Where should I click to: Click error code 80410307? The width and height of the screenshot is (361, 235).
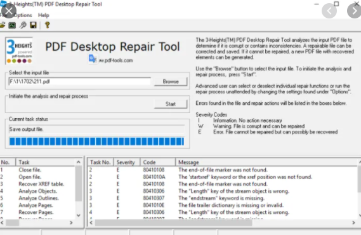point(154,198)
